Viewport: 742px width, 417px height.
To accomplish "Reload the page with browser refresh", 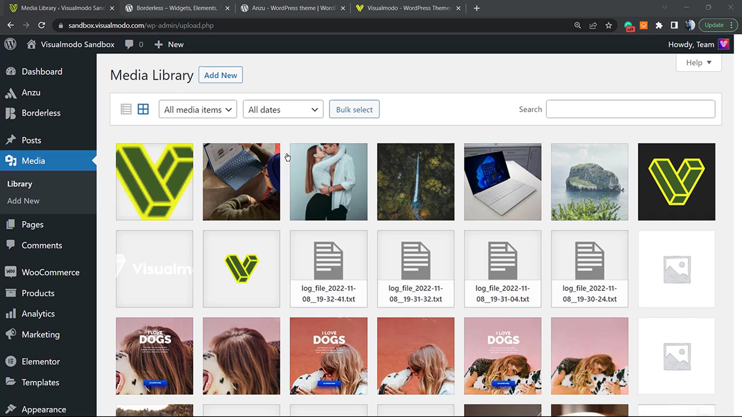I will tap(41, 25).
